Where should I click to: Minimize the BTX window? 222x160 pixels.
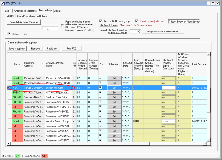[x=208, y=3]
